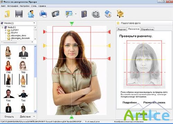Switch to the Формат tab
Screen dimensions: 173x124
point(122,29)
